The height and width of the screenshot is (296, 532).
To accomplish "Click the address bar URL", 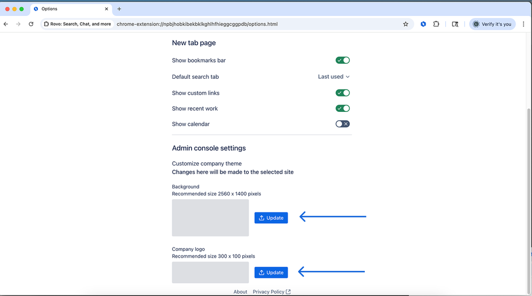I will coord(197,24).
